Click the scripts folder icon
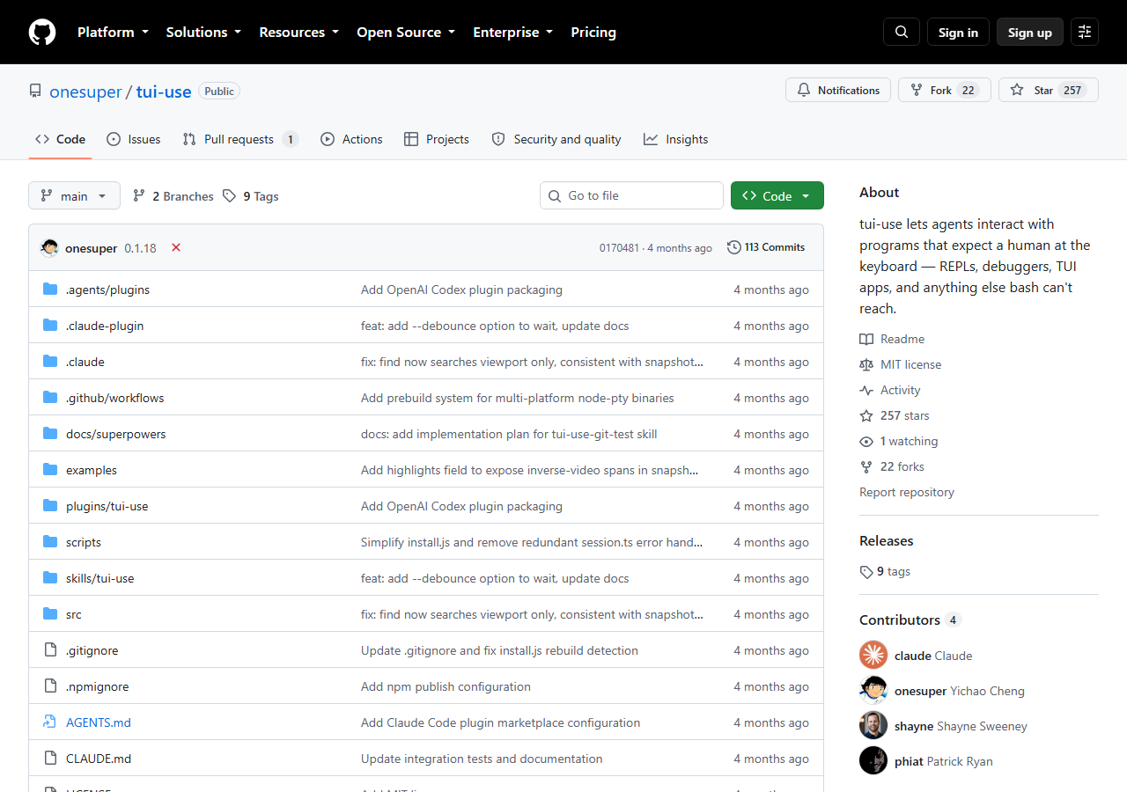This screenshot has height=792, width=1127. [x=50, y=542]
